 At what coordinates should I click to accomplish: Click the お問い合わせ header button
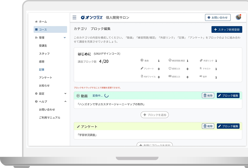click(x=218, y=17)
